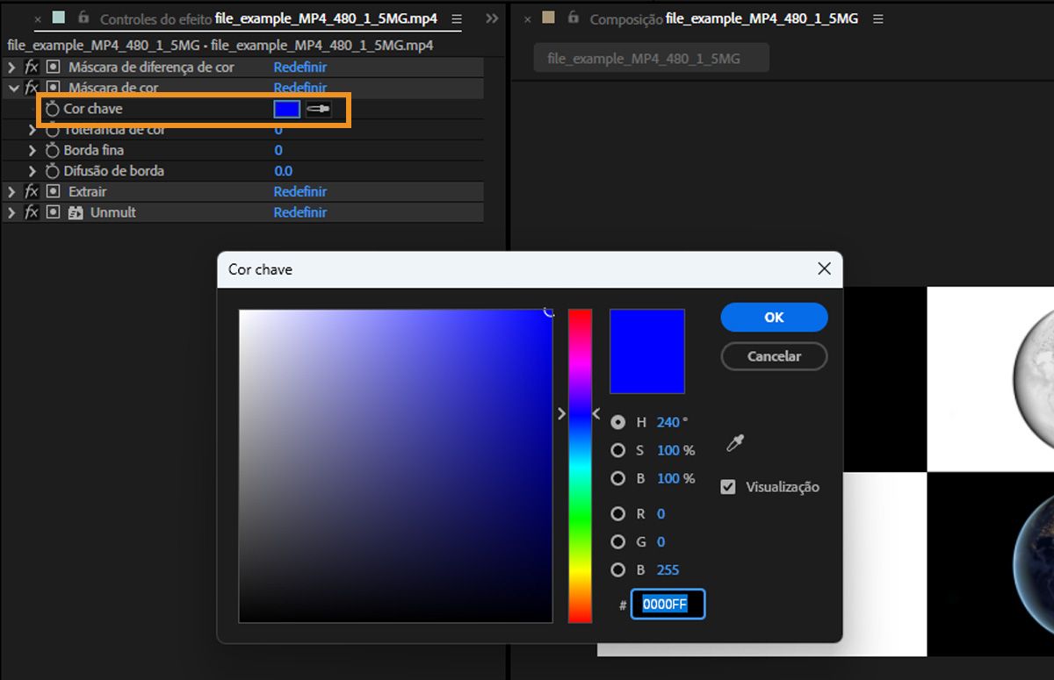
Task: Uncheck the Visualização checkbox
Action: tap(728, 486)
